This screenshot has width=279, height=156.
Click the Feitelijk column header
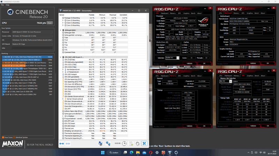click(91, 15)
